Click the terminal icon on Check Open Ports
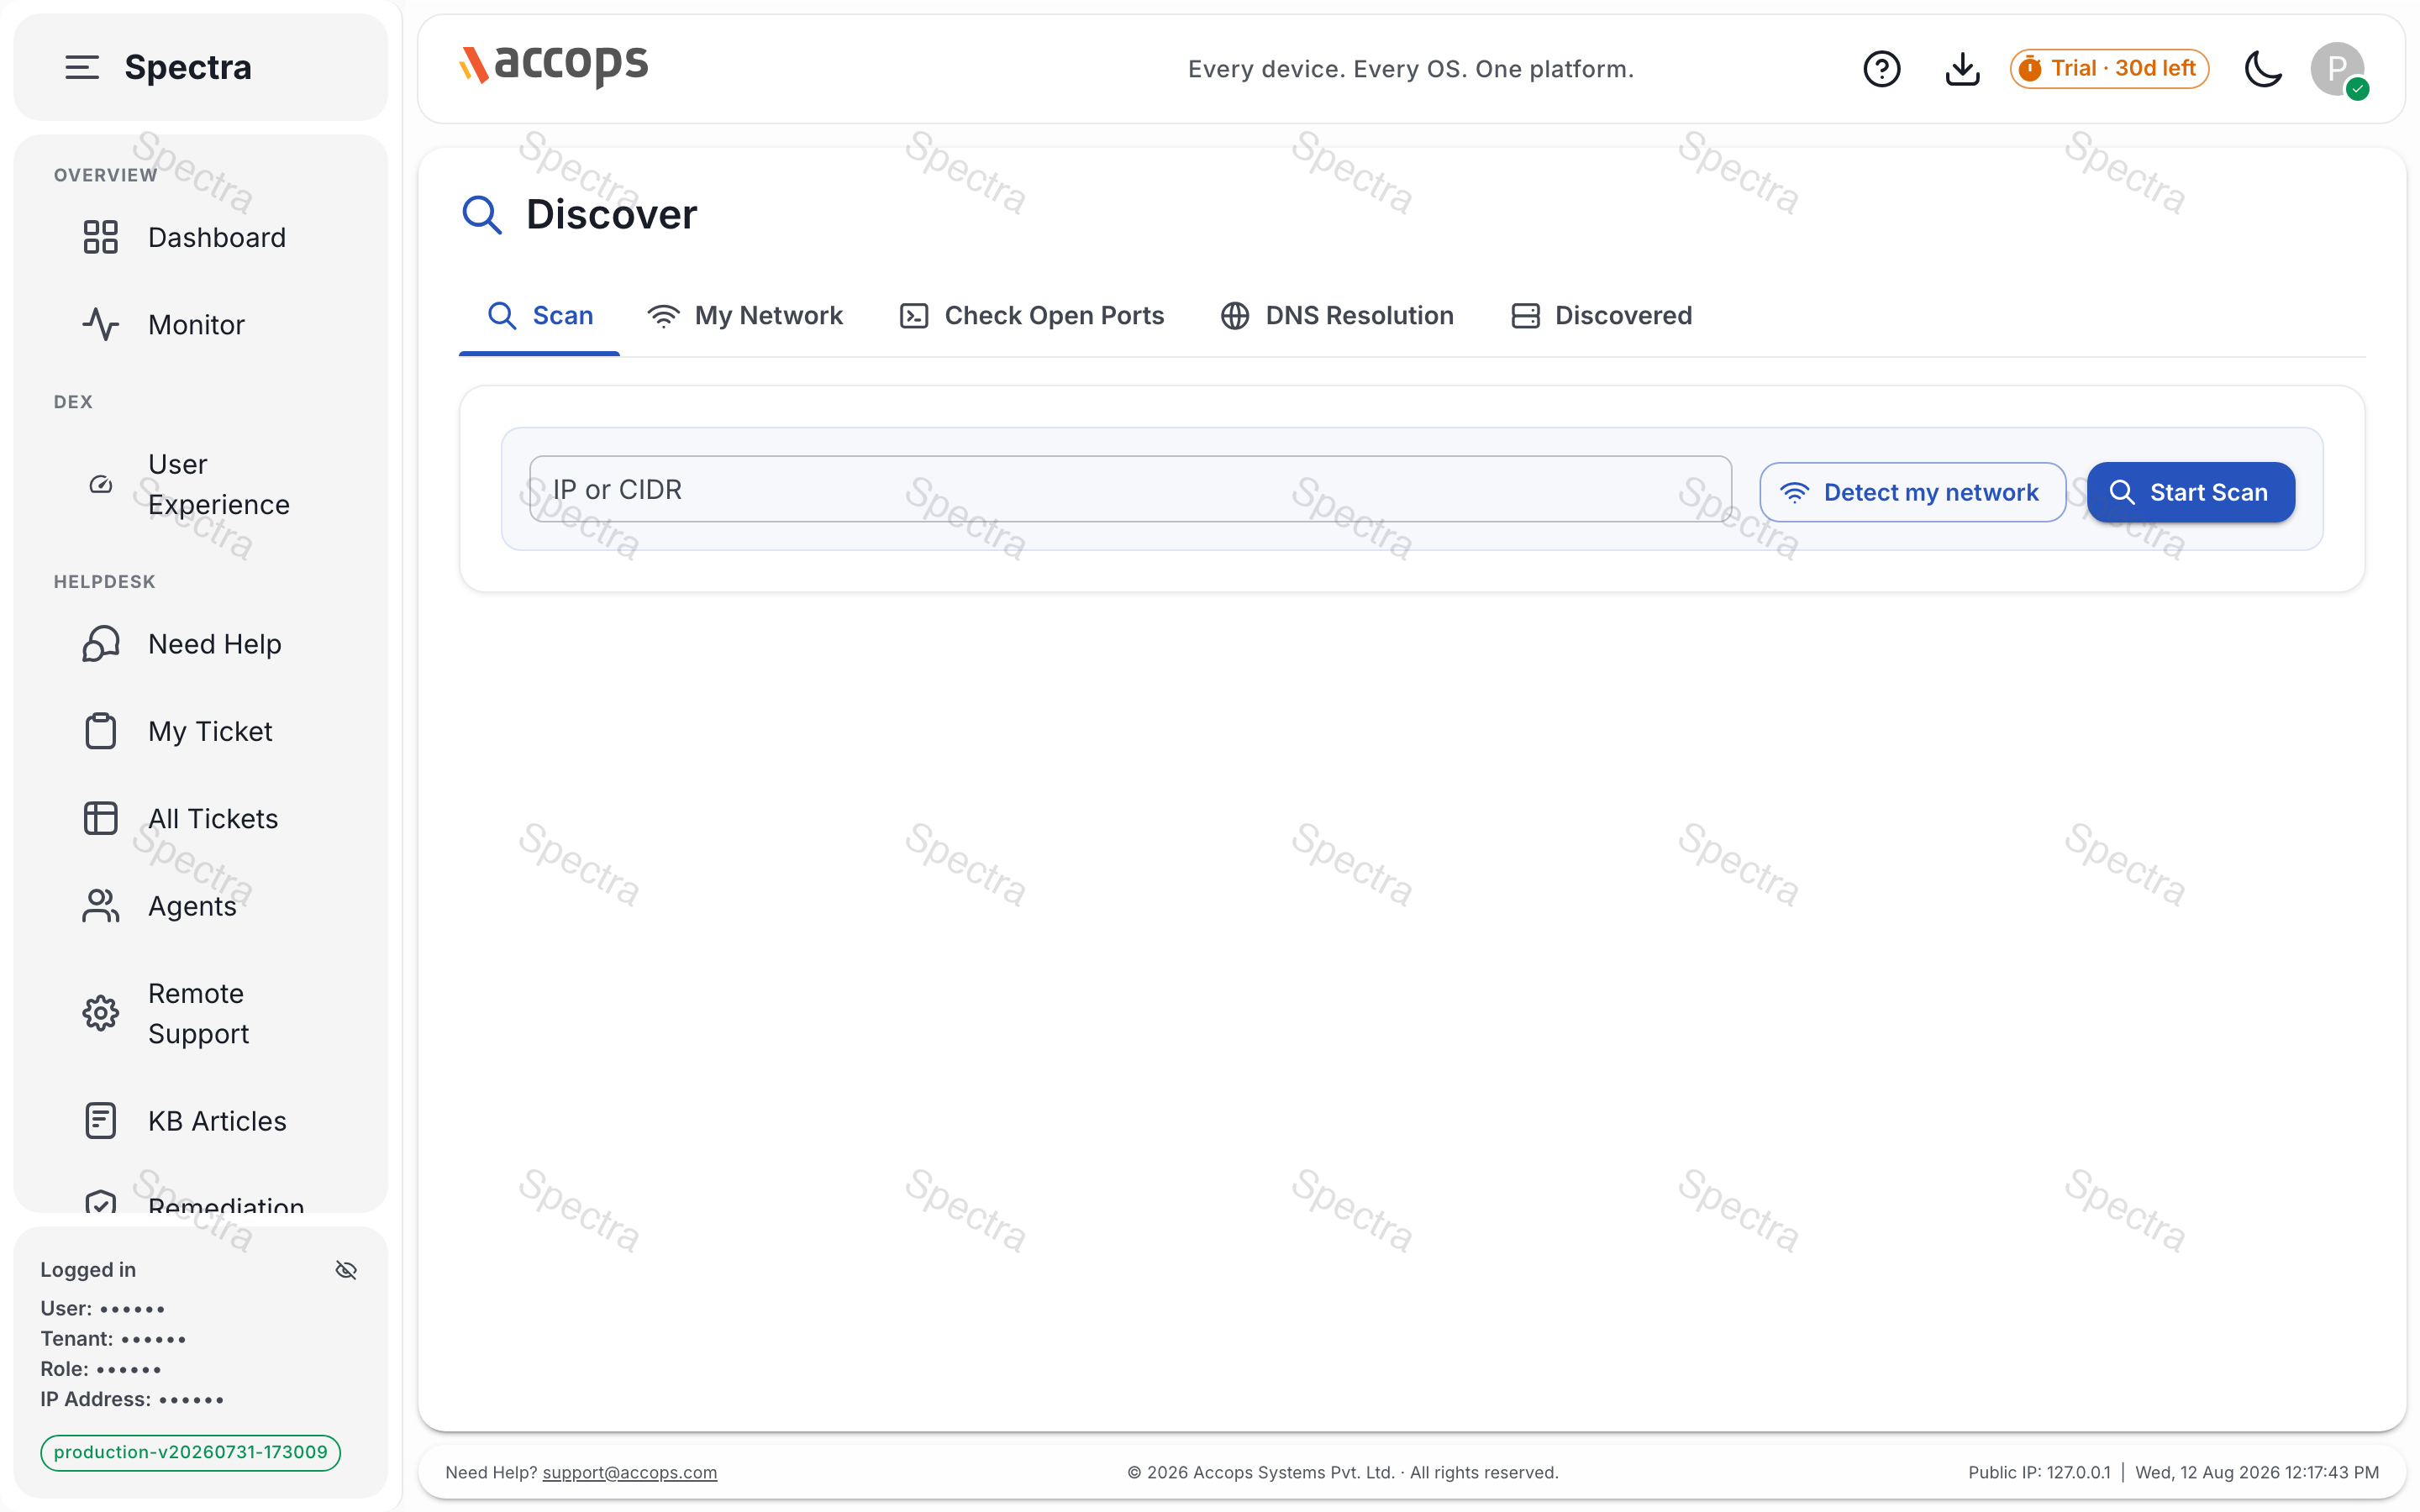This screenshot has width=2420, height=1512. tap(914, 316)
